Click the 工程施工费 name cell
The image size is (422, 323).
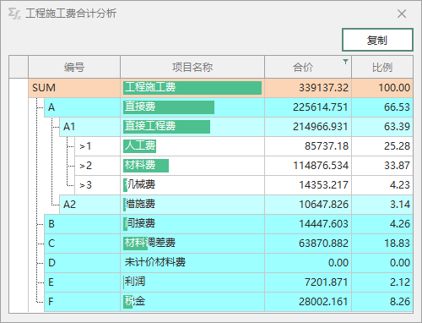click(x=192, y=88)
